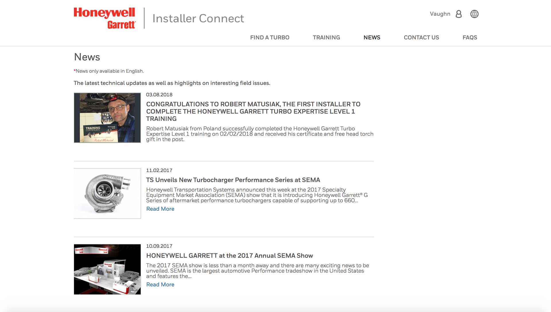Open the Robert Matusiak congratulations headline

click(253, 111)
